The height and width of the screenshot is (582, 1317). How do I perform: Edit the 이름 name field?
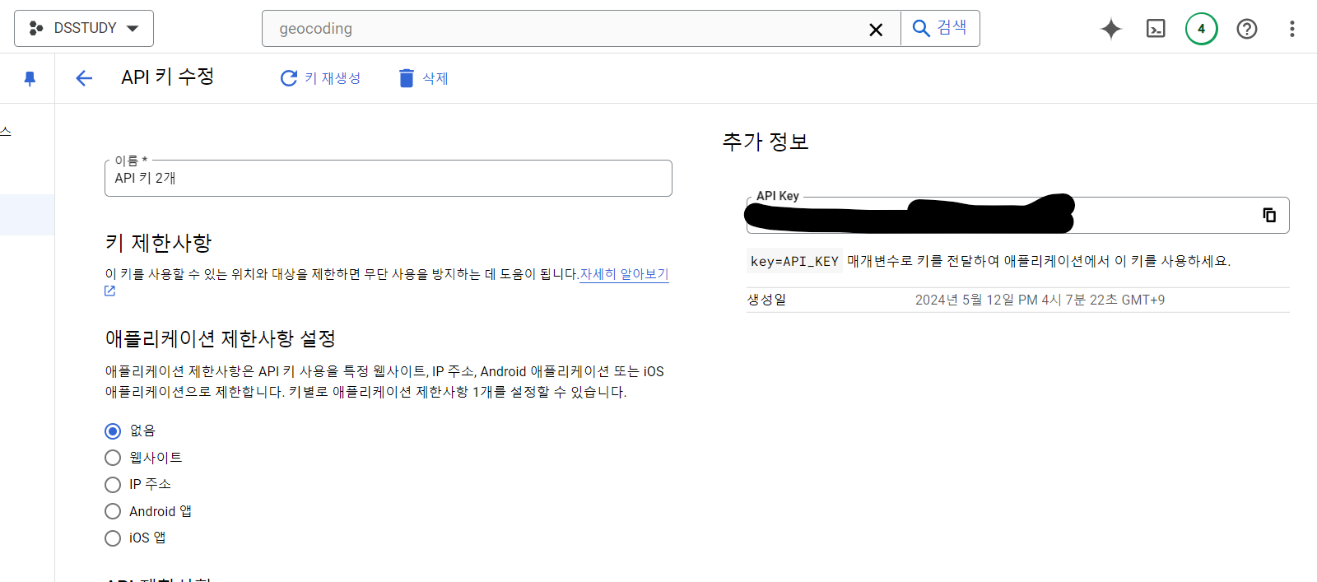[389, 178]
